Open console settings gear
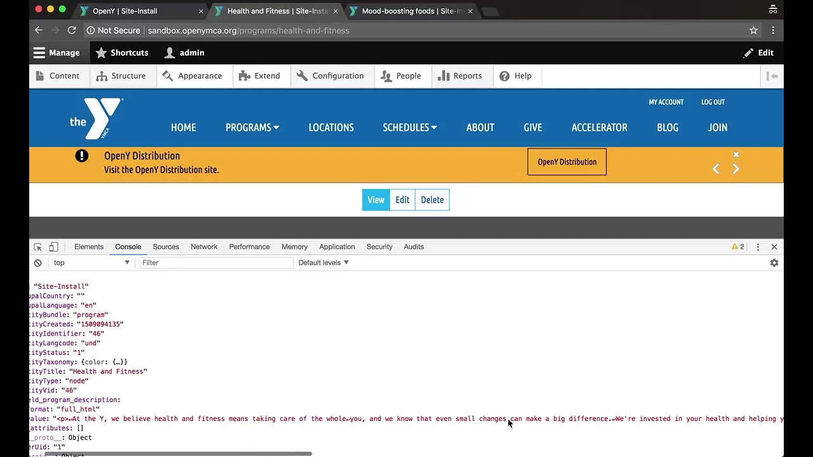Viewport: 813px width, 457px height. point(774,263)
